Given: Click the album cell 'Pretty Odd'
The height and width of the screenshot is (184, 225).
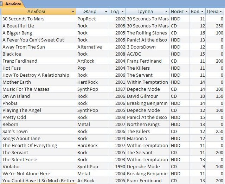Looking at the screenshot, I should pos(39,118).
